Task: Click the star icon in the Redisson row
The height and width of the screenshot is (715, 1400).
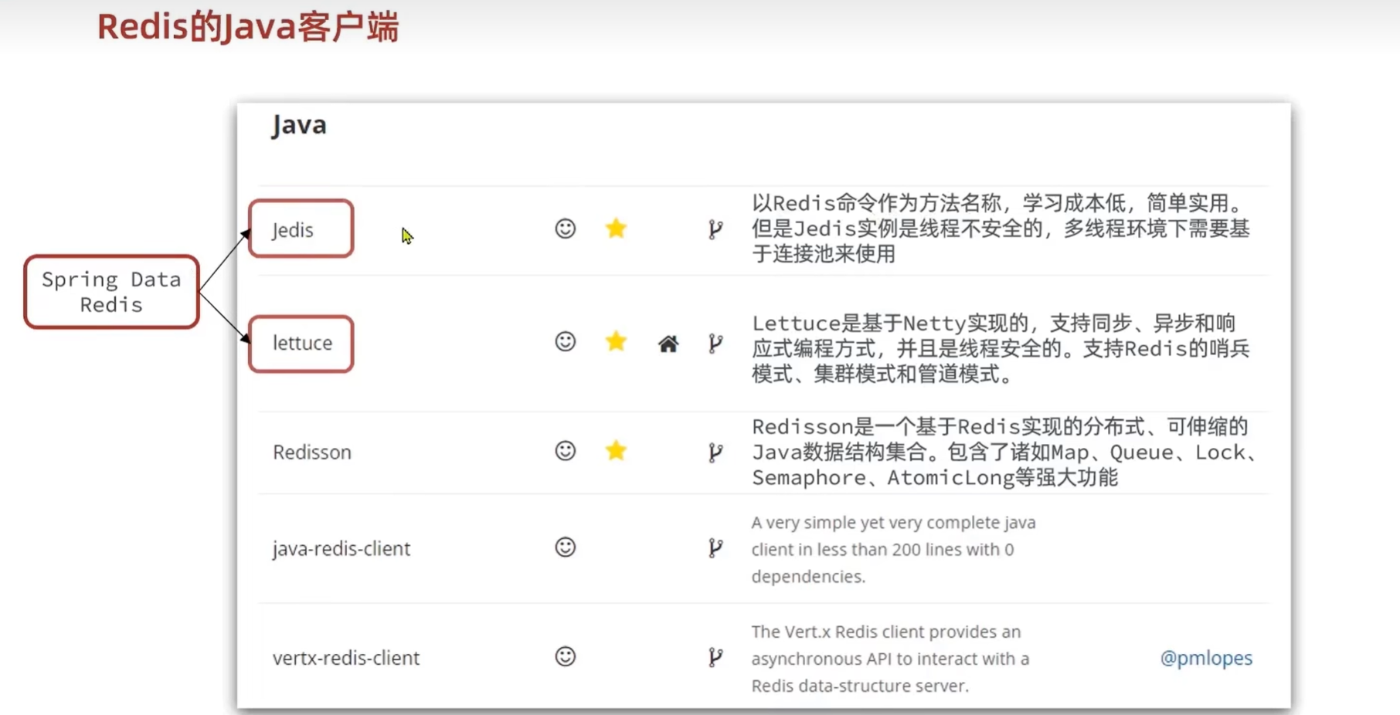Action: coord(616,450)
